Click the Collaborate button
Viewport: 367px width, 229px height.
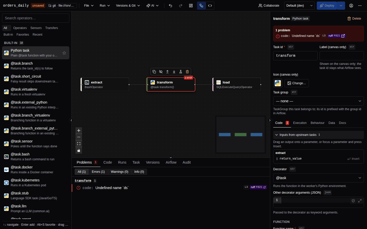pos(269,6)
